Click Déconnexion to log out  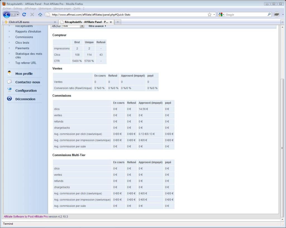25,99
